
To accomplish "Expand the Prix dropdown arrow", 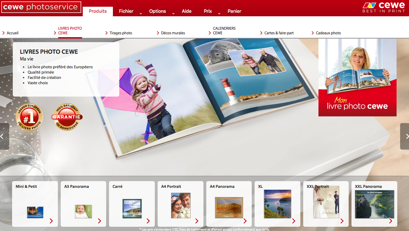I will (x=219, y=13).
